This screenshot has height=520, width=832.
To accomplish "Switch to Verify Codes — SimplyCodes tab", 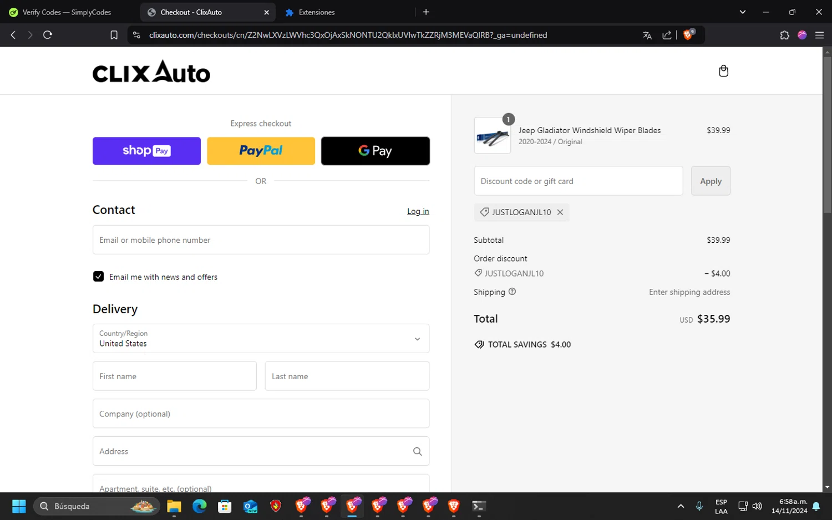I will pos(67,12).
